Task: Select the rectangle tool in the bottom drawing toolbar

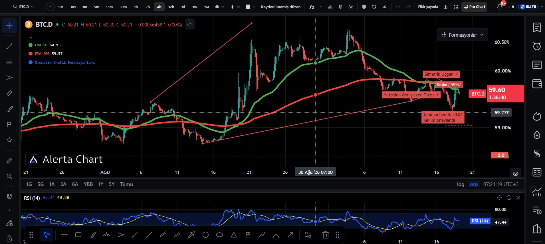Action: point(78,235)
